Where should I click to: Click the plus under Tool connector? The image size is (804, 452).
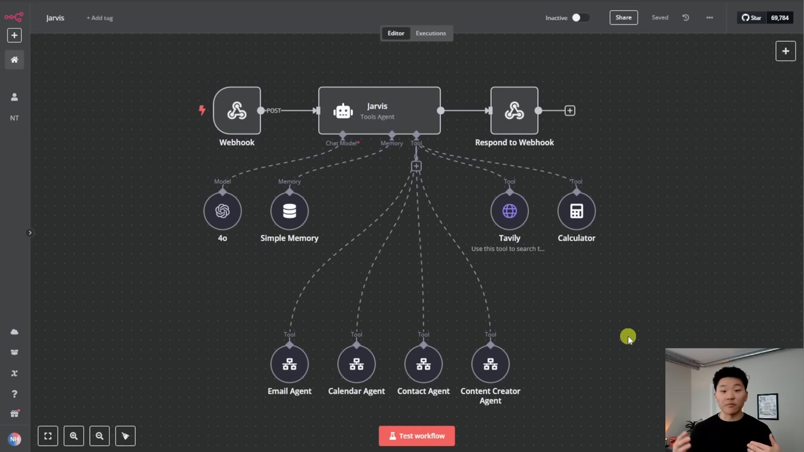416,166
